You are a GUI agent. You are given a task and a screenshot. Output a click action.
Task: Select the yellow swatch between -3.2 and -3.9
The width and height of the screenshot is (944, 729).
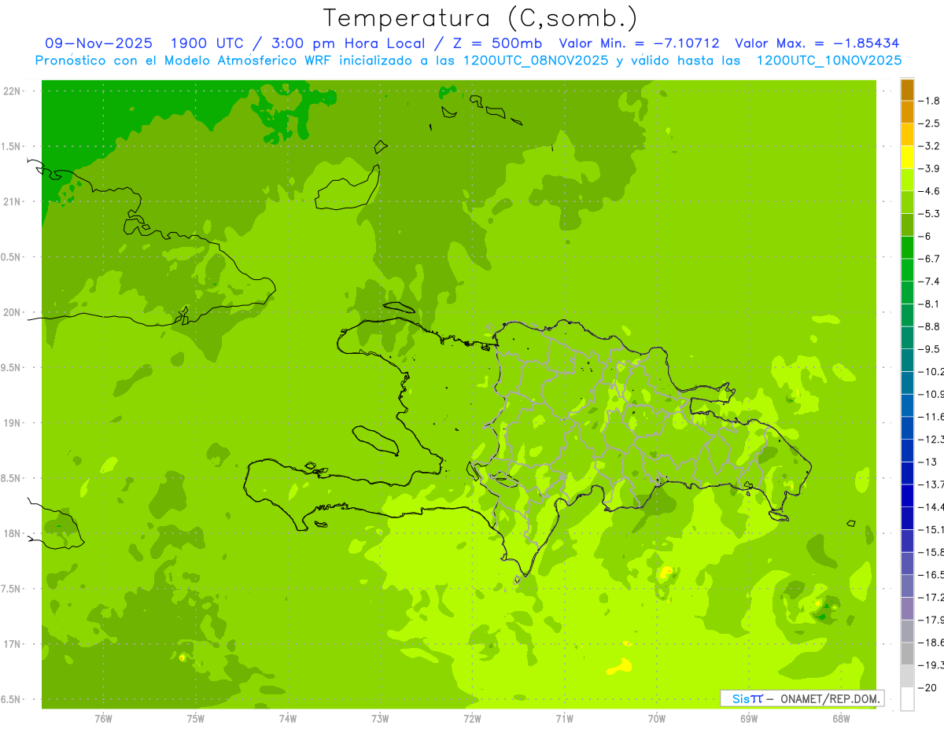(907, 157)
